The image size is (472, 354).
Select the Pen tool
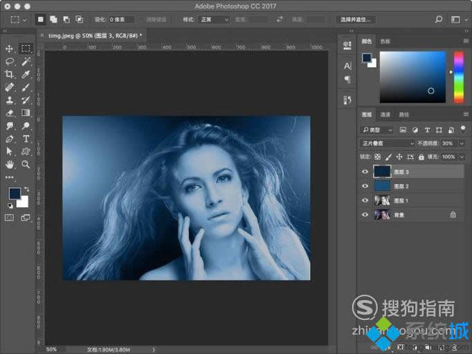pos(9,139)
